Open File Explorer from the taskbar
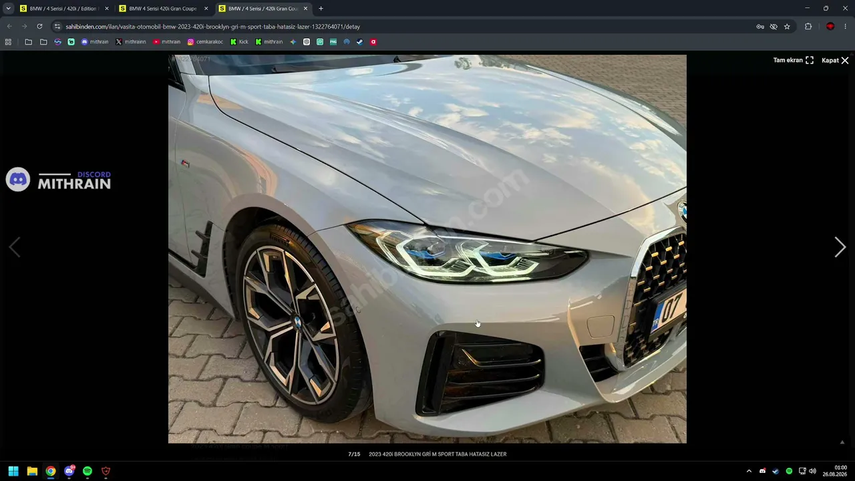 point(32,471)
